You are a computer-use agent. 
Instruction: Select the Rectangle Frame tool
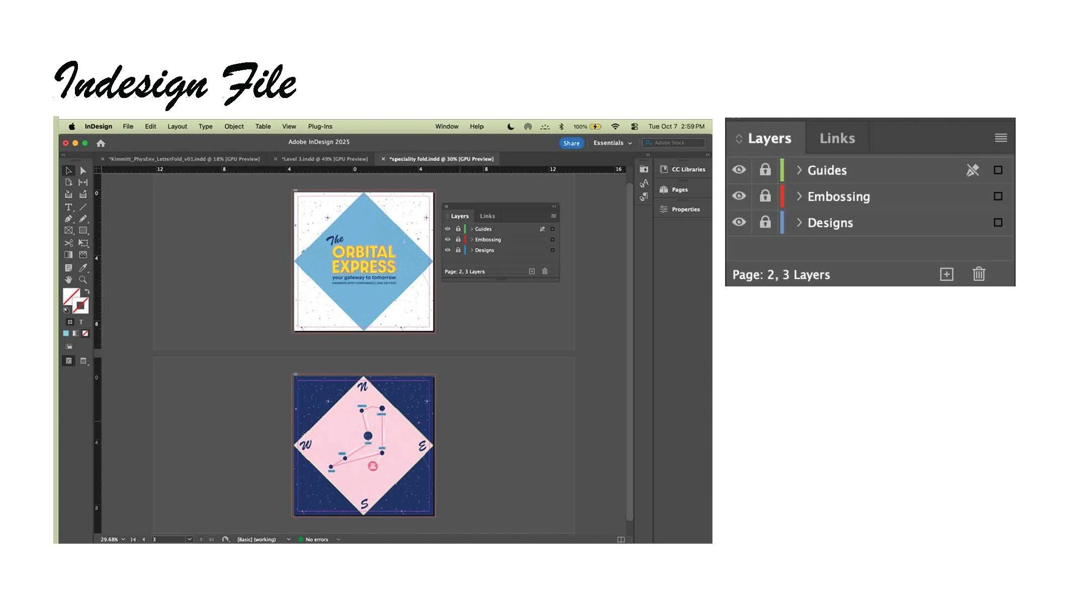68,231
